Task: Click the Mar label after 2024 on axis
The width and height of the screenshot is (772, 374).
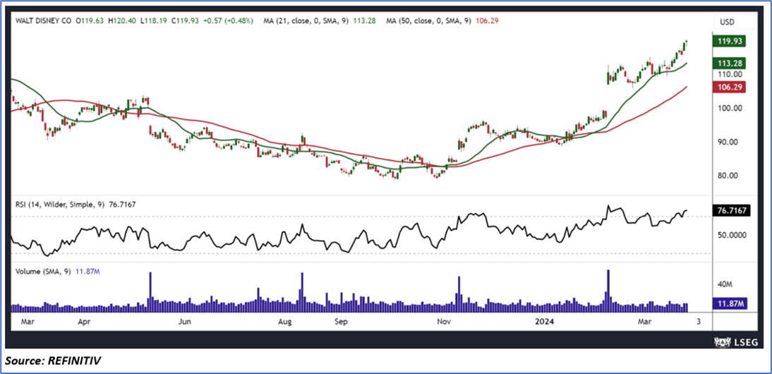Action: point(645,322)
